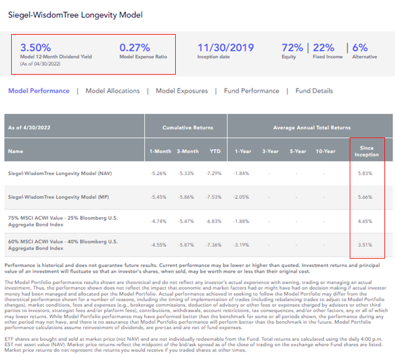Select 75/25 benchmark YTD return -6.83%
Image resolution: width=395 pixels, height=355 pixels.
click(x=213, y=221)
